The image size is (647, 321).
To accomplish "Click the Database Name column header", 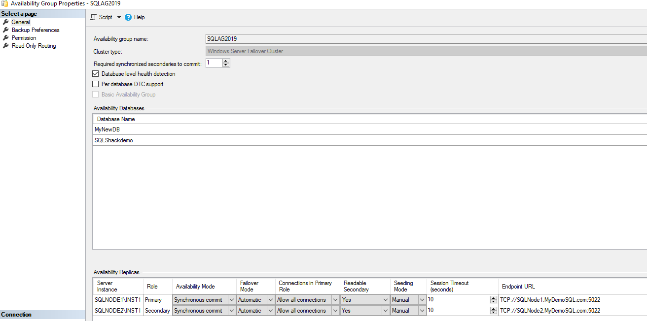I will pos(369,119).
